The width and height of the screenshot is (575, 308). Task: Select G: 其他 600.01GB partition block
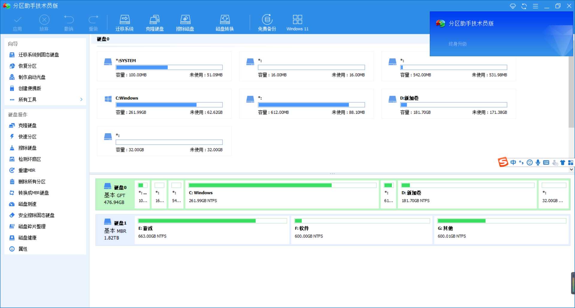pos(501,230)
